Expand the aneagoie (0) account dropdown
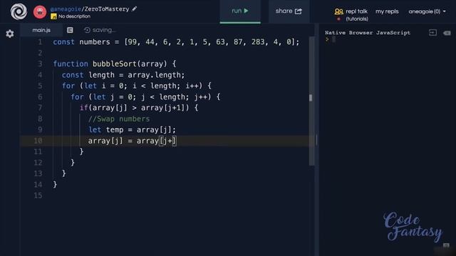This screenshot has width=456, height=256. tap(427, 11)
